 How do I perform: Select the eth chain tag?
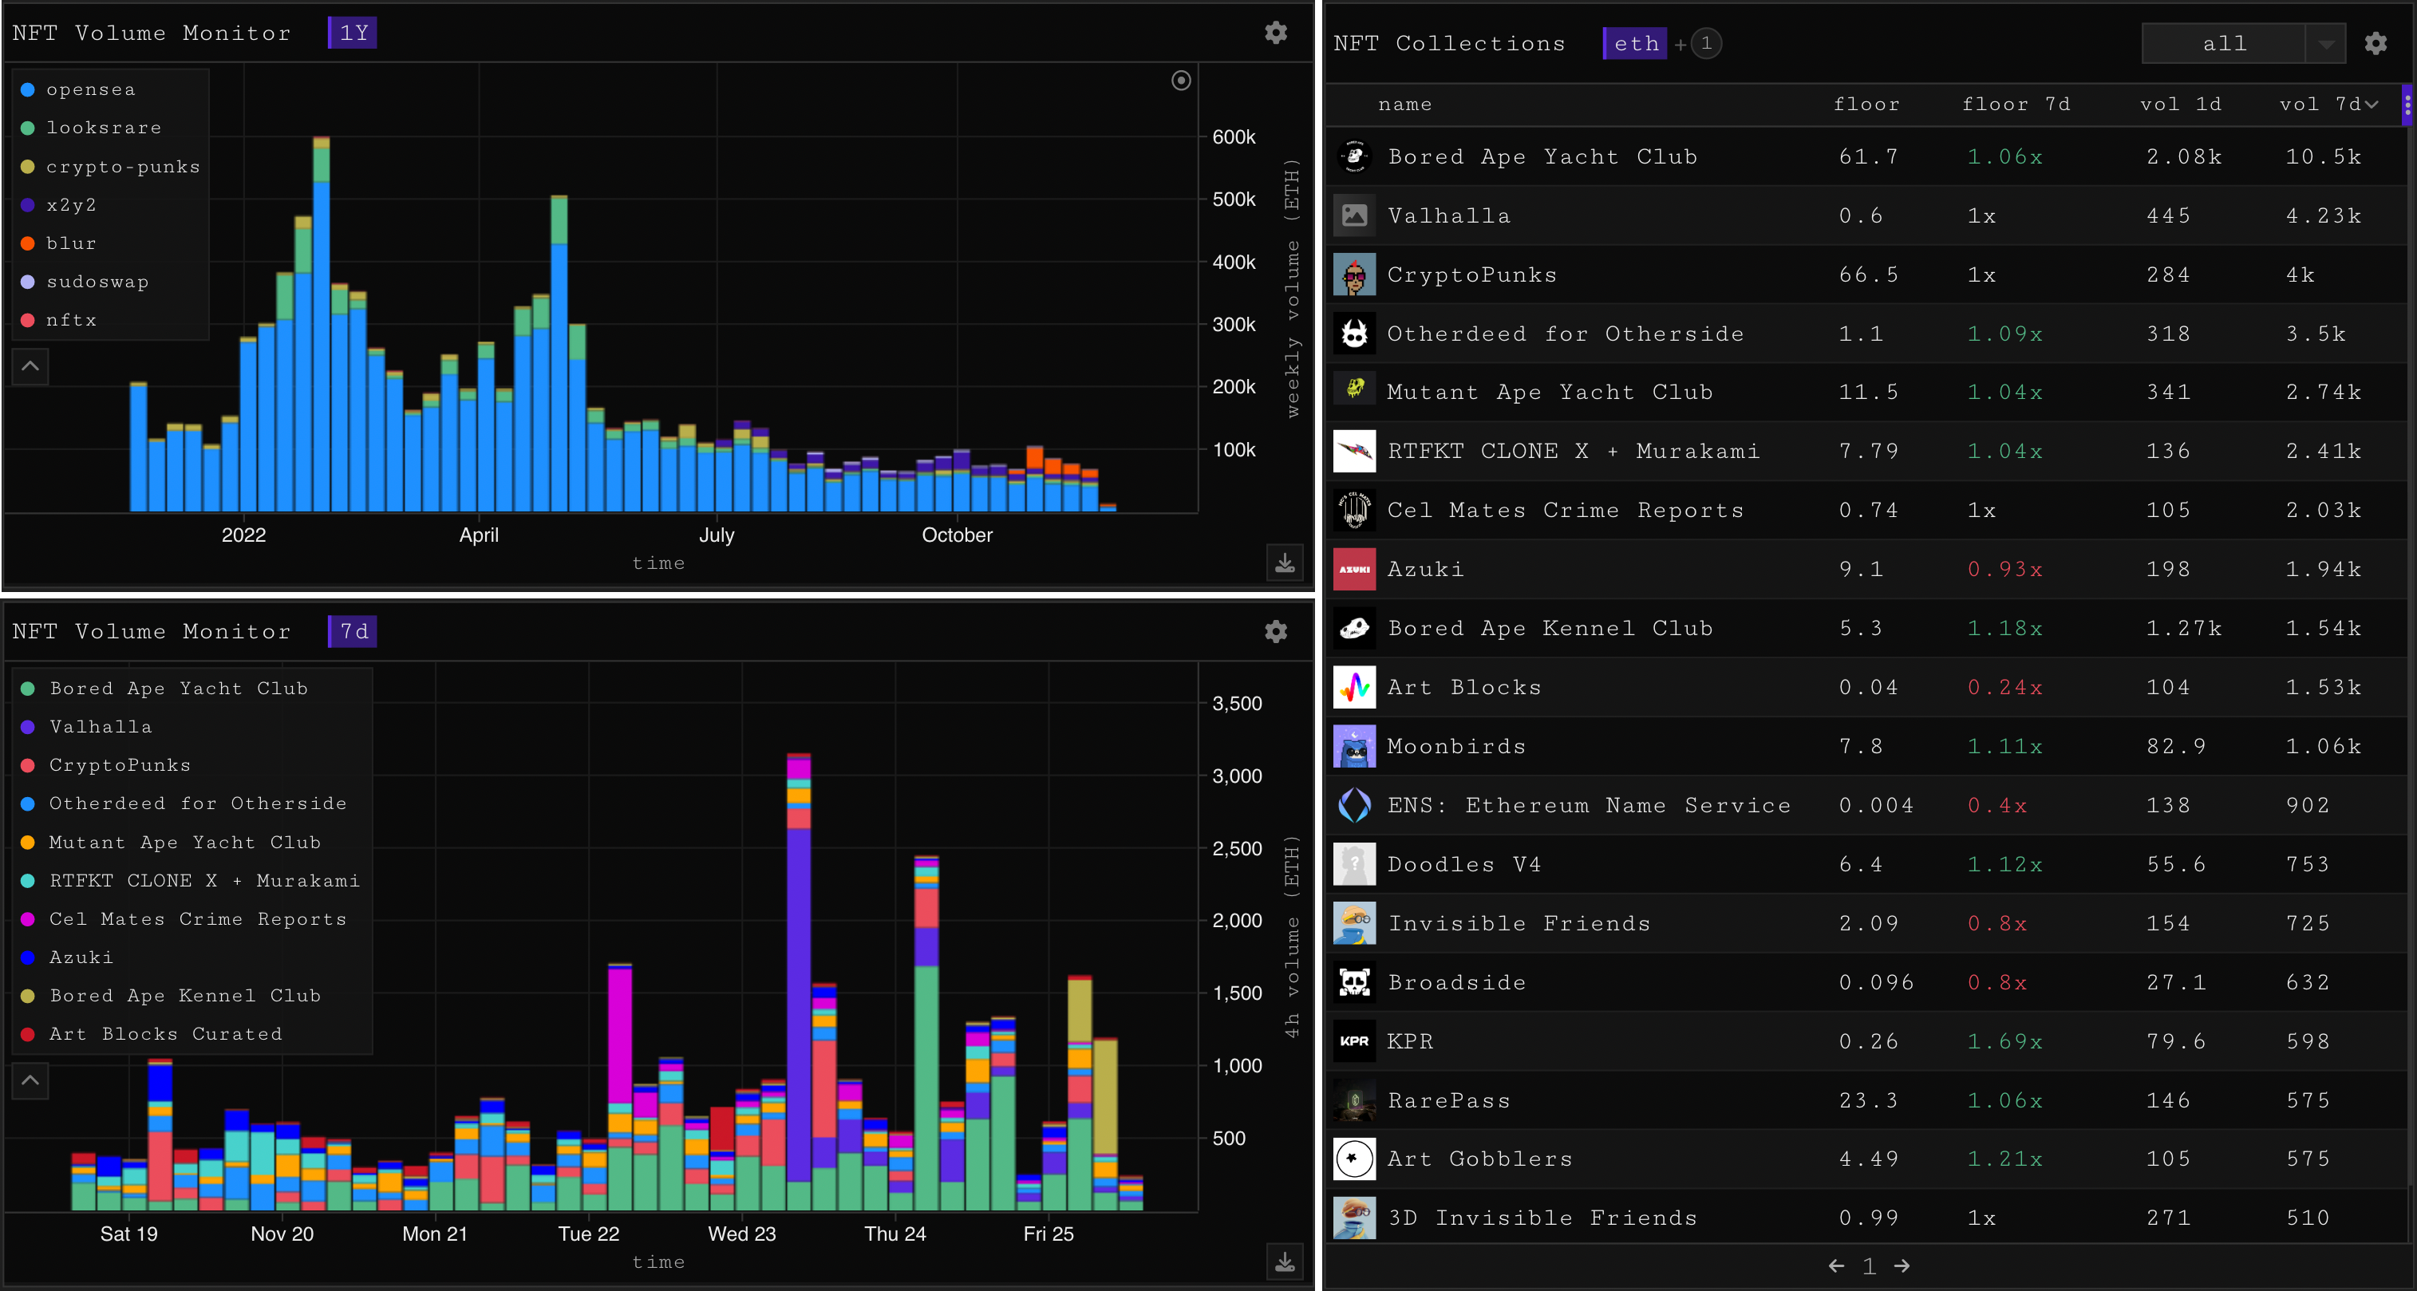[x=1636, y=43]
